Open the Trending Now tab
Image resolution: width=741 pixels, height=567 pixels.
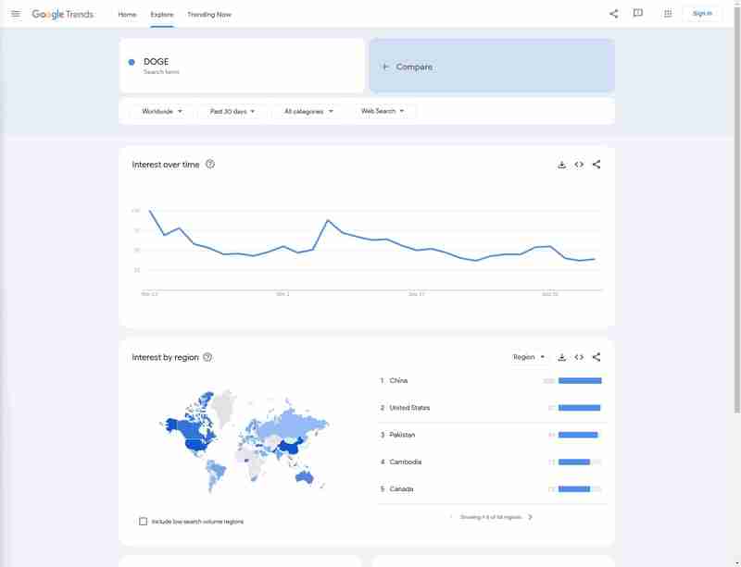click(209, 15)
